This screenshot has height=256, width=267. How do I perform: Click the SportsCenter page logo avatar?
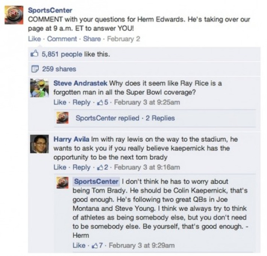(14, 15)
